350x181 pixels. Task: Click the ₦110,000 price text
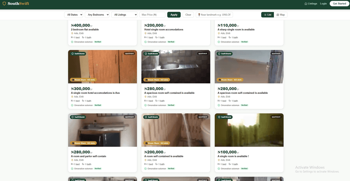(227, 25)
